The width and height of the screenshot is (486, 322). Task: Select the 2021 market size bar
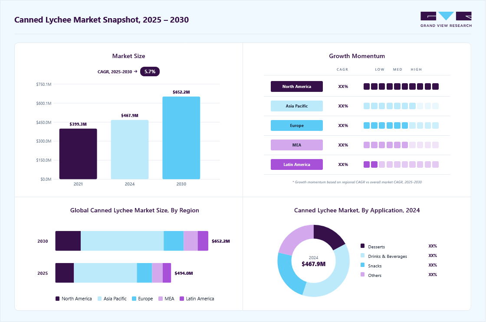pos(78,154)
